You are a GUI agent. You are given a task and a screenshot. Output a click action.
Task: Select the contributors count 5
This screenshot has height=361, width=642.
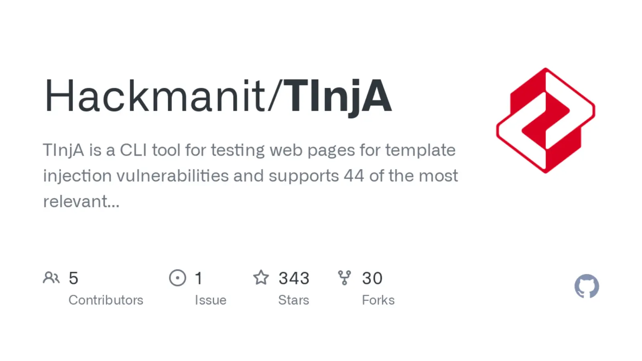[73, 278]
